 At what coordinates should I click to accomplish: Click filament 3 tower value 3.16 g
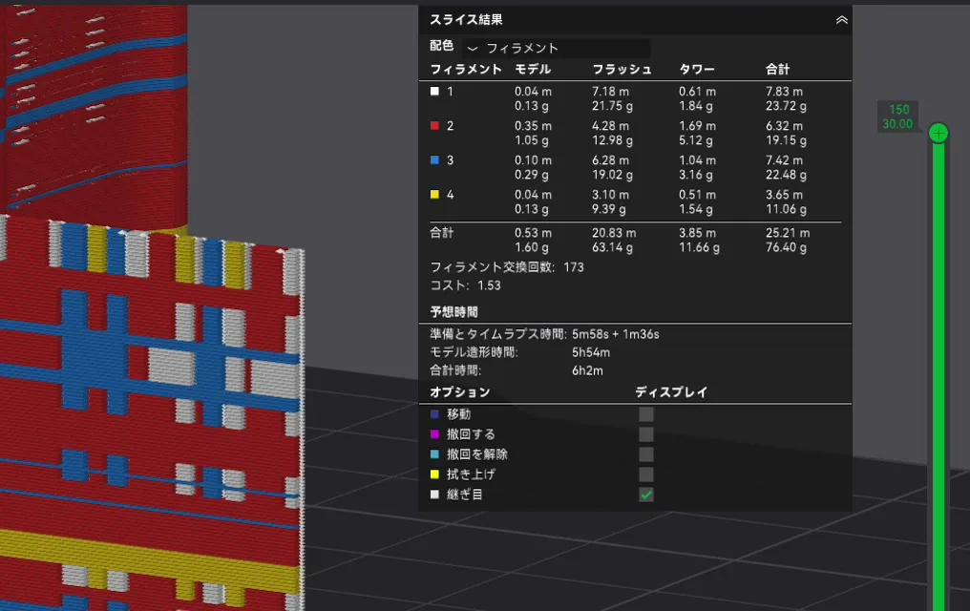click(x=696, y=175)
